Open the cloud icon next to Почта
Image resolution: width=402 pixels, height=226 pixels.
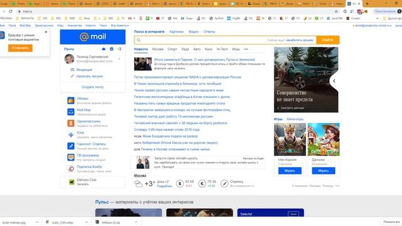click(x=104, y=49)
